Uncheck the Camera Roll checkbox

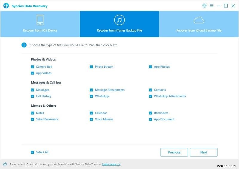coord(33,67)
